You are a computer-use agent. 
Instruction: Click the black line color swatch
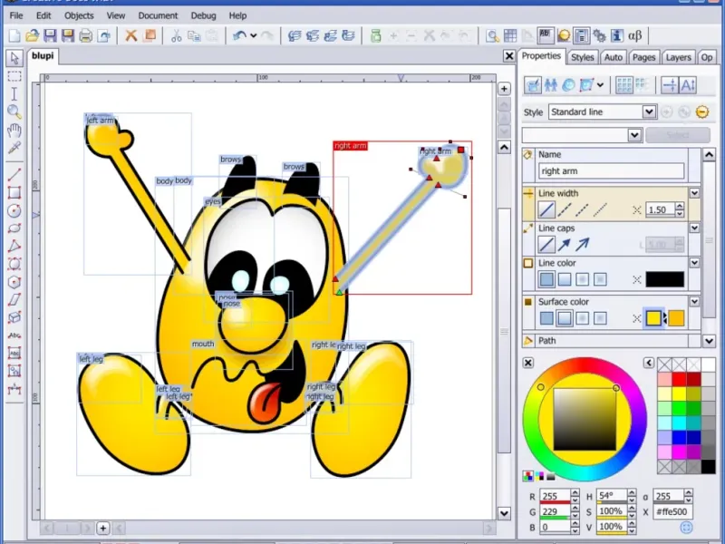[x=665, y=279]
